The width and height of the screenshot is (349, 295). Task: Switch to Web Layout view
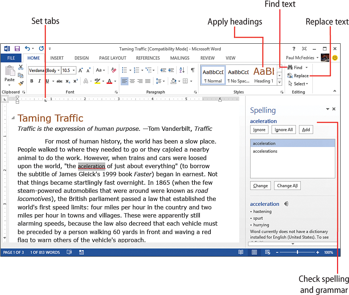[x=267, y=252]
